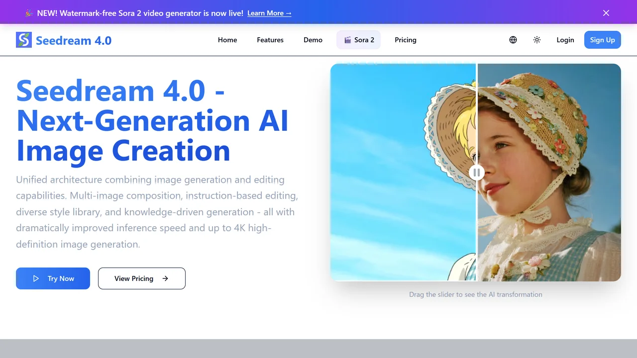This screenshot has height=358, width=637.
Task: Click the Sign Up button
Action: pyautogui.click(x=603, y=40)
